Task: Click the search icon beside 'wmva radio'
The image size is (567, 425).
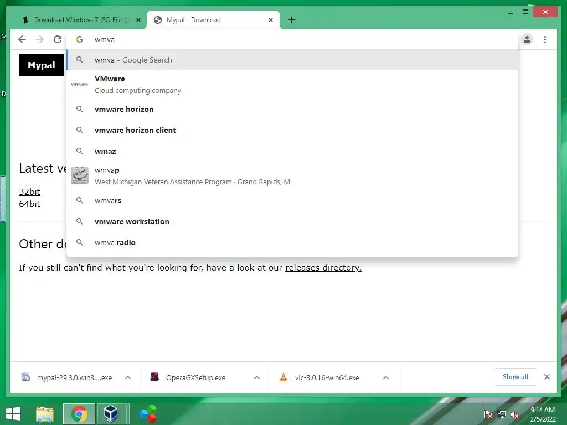Action: click(80, 242)
